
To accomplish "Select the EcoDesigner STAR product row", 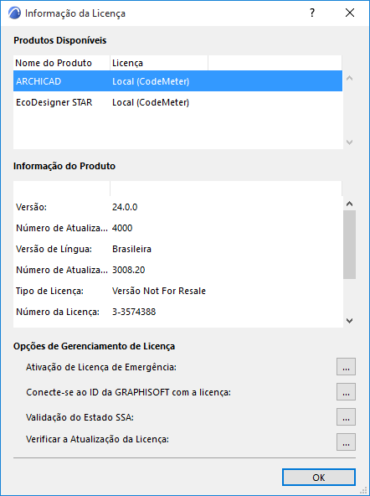I will point(177,102).
